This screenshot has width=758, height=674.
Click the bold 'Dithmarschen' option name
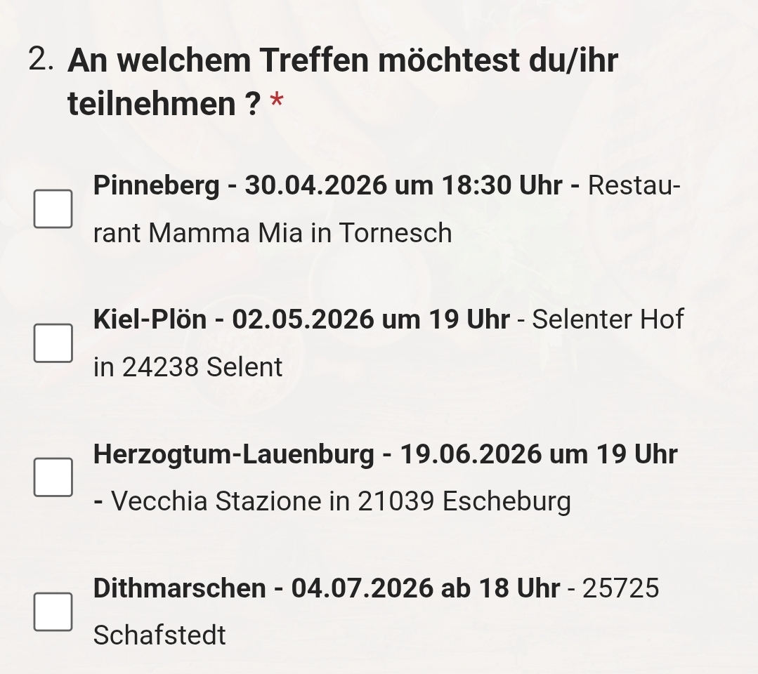pyautogui.click(x=179, y=588)
